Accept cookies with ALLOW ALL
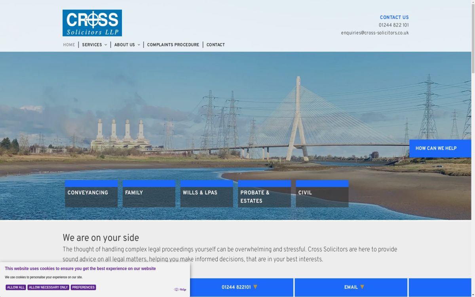 pos(16,287)
